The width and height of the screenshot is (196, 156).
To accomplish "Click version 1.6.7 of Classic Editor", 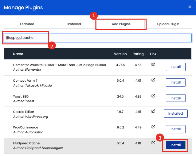I will coord(120,112).
